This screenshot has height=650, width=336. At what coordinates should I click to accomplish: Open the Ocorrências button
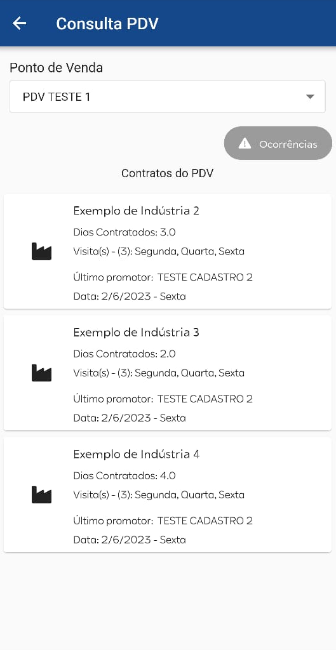click(x=278, y=143)
